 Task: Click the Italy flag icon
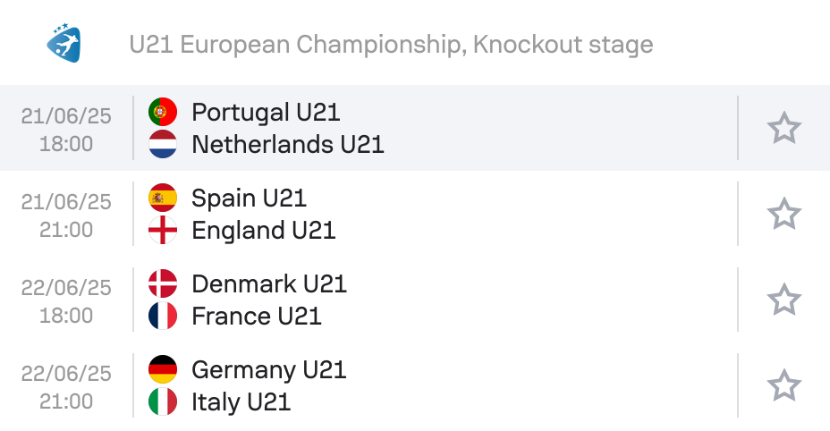click(x=163, y=401)
